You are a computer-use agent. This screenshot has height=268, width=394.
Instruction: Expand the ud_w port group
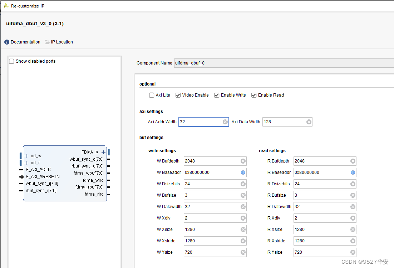click(26, 156)
